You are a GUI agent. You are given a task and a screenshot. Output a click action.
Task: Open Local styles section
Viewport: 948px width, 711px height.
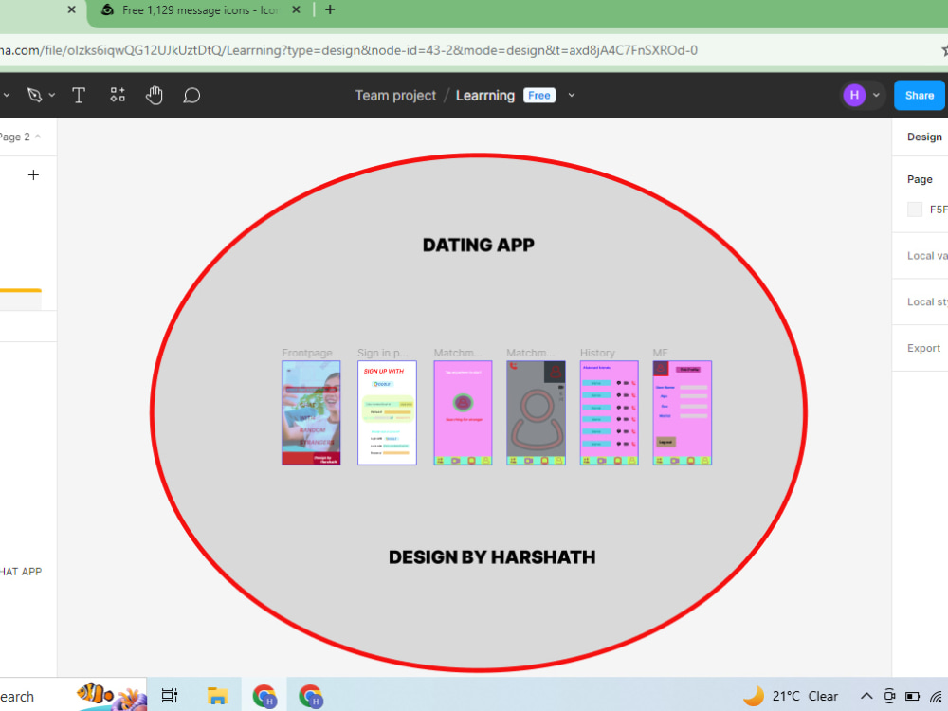[x=927, y=301]
